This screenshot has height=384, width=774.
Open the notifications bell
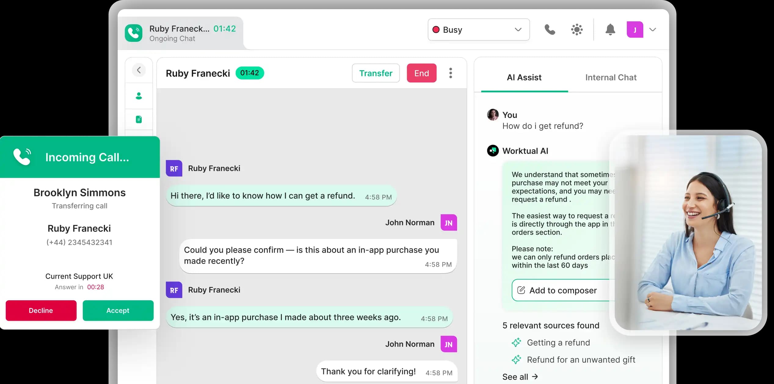point(610,30)
